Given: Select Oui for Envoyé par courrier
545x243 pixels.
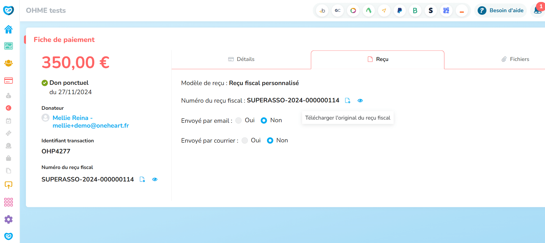Looking at the screenshot, I should click(245, 141).
